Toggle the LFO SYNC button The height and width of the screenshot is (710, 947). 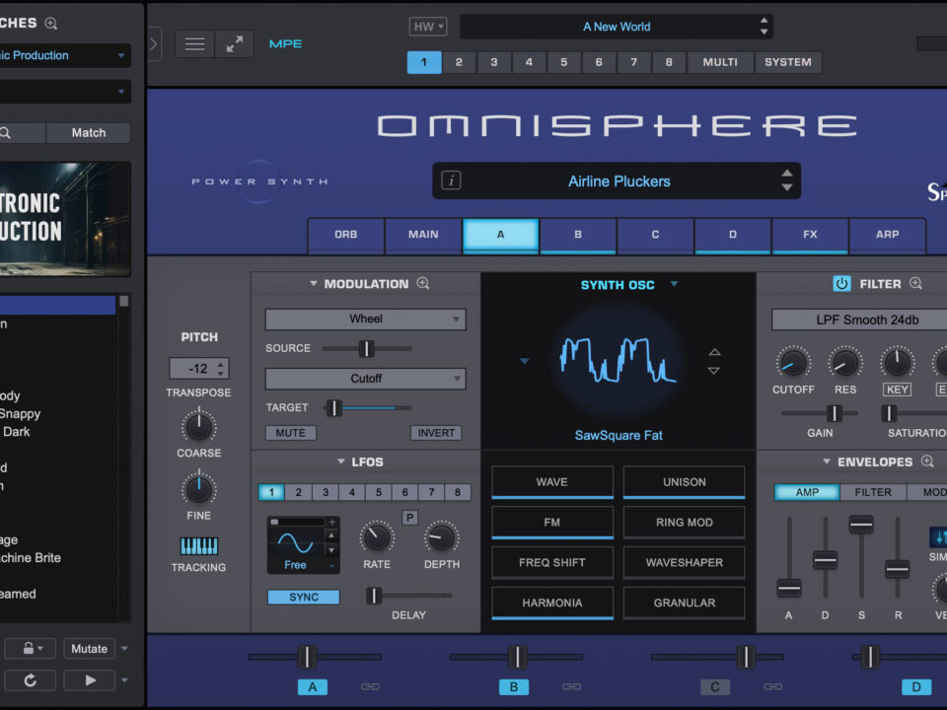click(304, 598)
